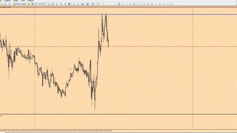Switch chart to line chart type
This screenshot has height=133, width=237.
57,4
